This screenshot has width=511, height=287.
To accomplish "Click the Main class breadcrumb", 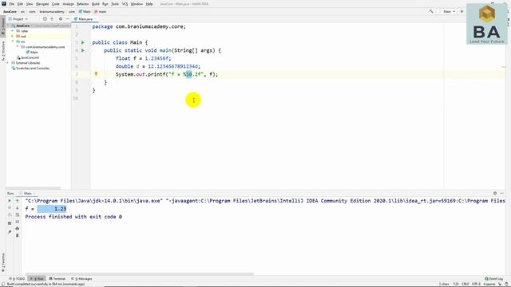I will click(85, 11).
